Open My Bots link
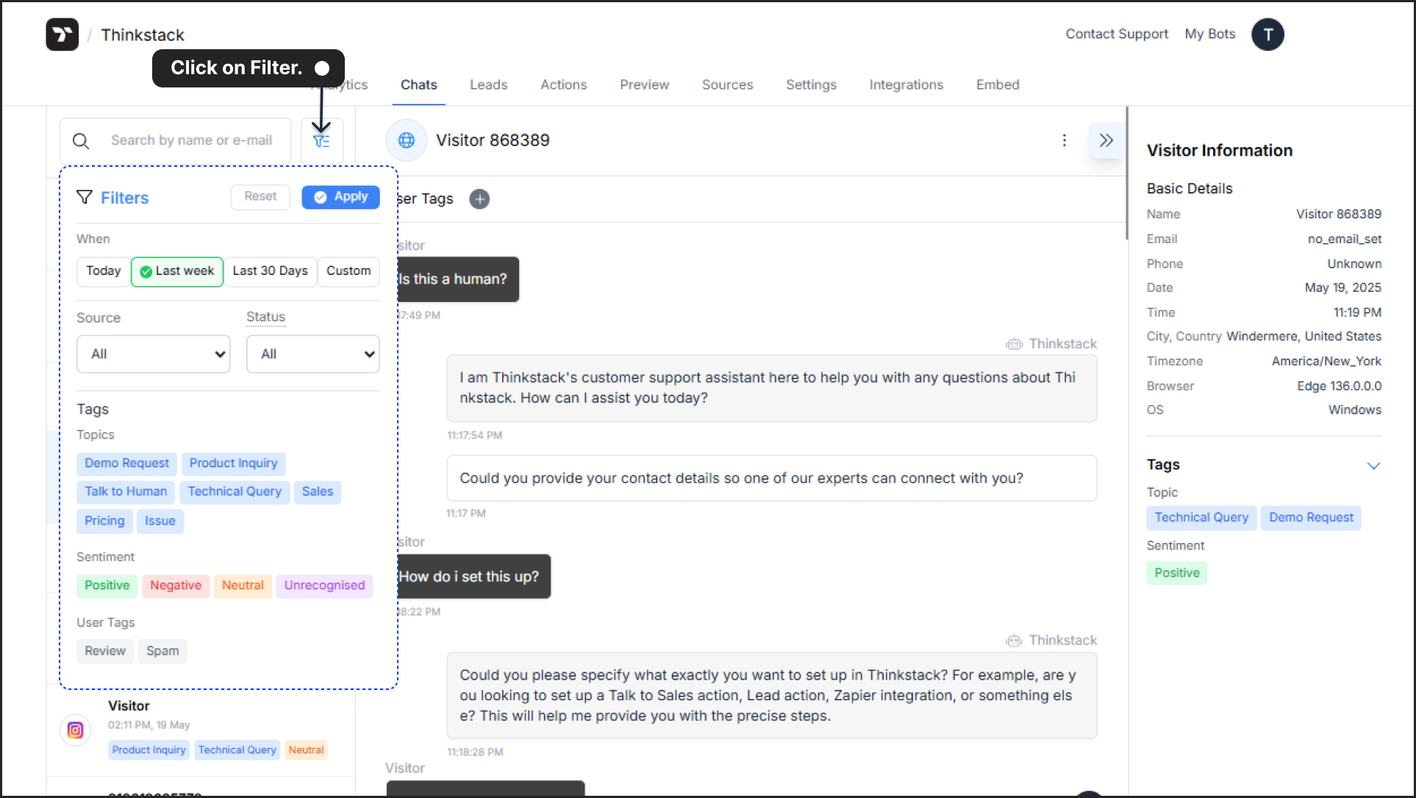Image resolution: width=1416 pixels, height=798 pixels. pyautogui.click(x=1210, y=34)
